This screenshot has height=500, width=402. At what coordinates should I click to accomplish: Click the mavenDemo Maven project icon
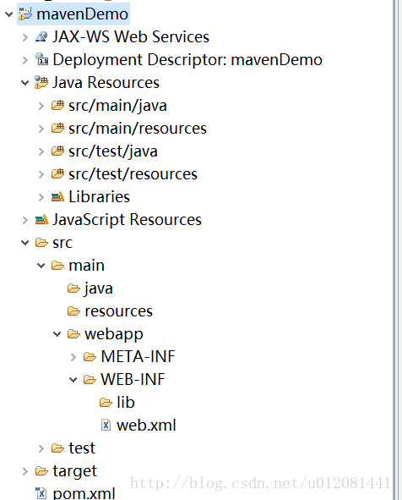pos(25,14)
